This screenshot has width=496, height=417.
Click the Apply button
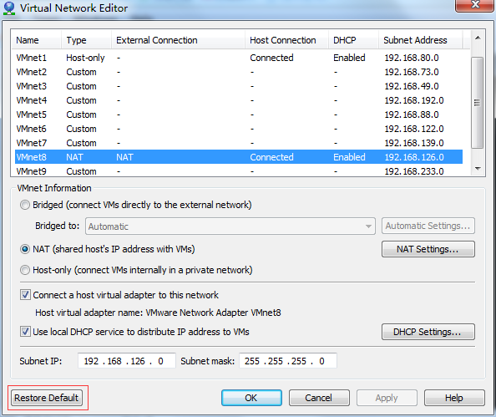pos(387,398)
